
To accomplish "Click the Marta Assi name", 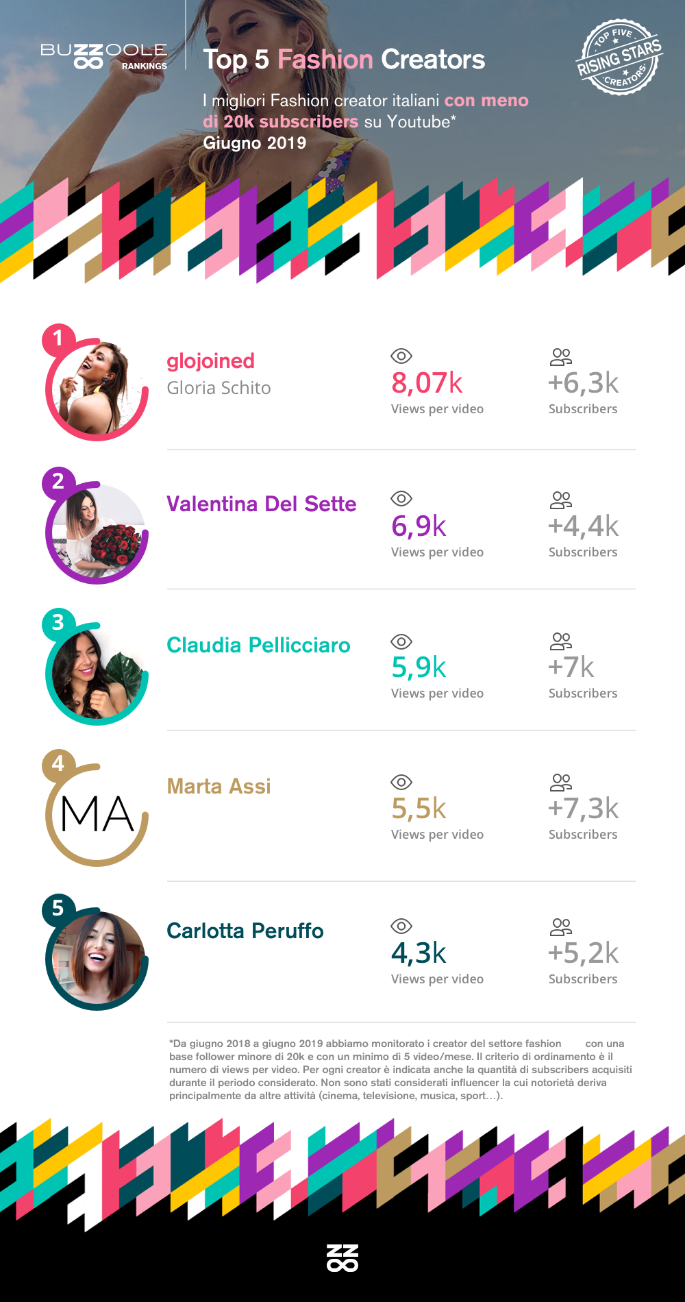I will (x=219, y=786).
